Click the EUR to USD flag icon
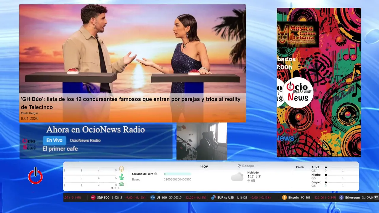 pyautogui.click(x=213, y=198)
